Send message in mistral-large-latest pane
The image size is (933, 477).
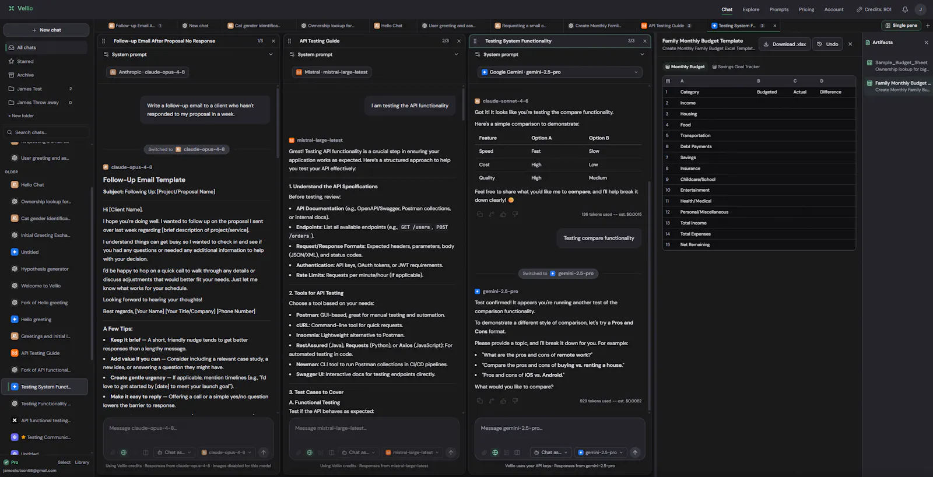point(451,453)
